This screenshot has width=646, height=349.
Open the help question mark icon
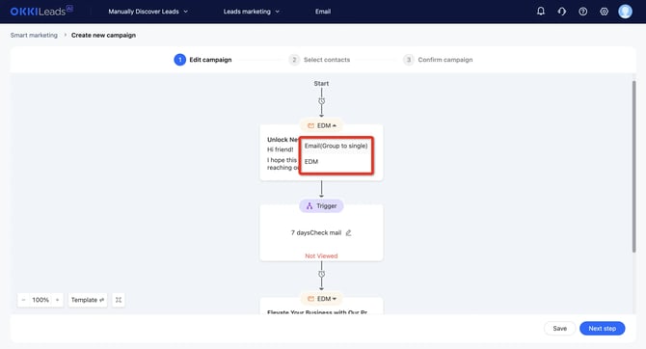(x=582, y=12)
